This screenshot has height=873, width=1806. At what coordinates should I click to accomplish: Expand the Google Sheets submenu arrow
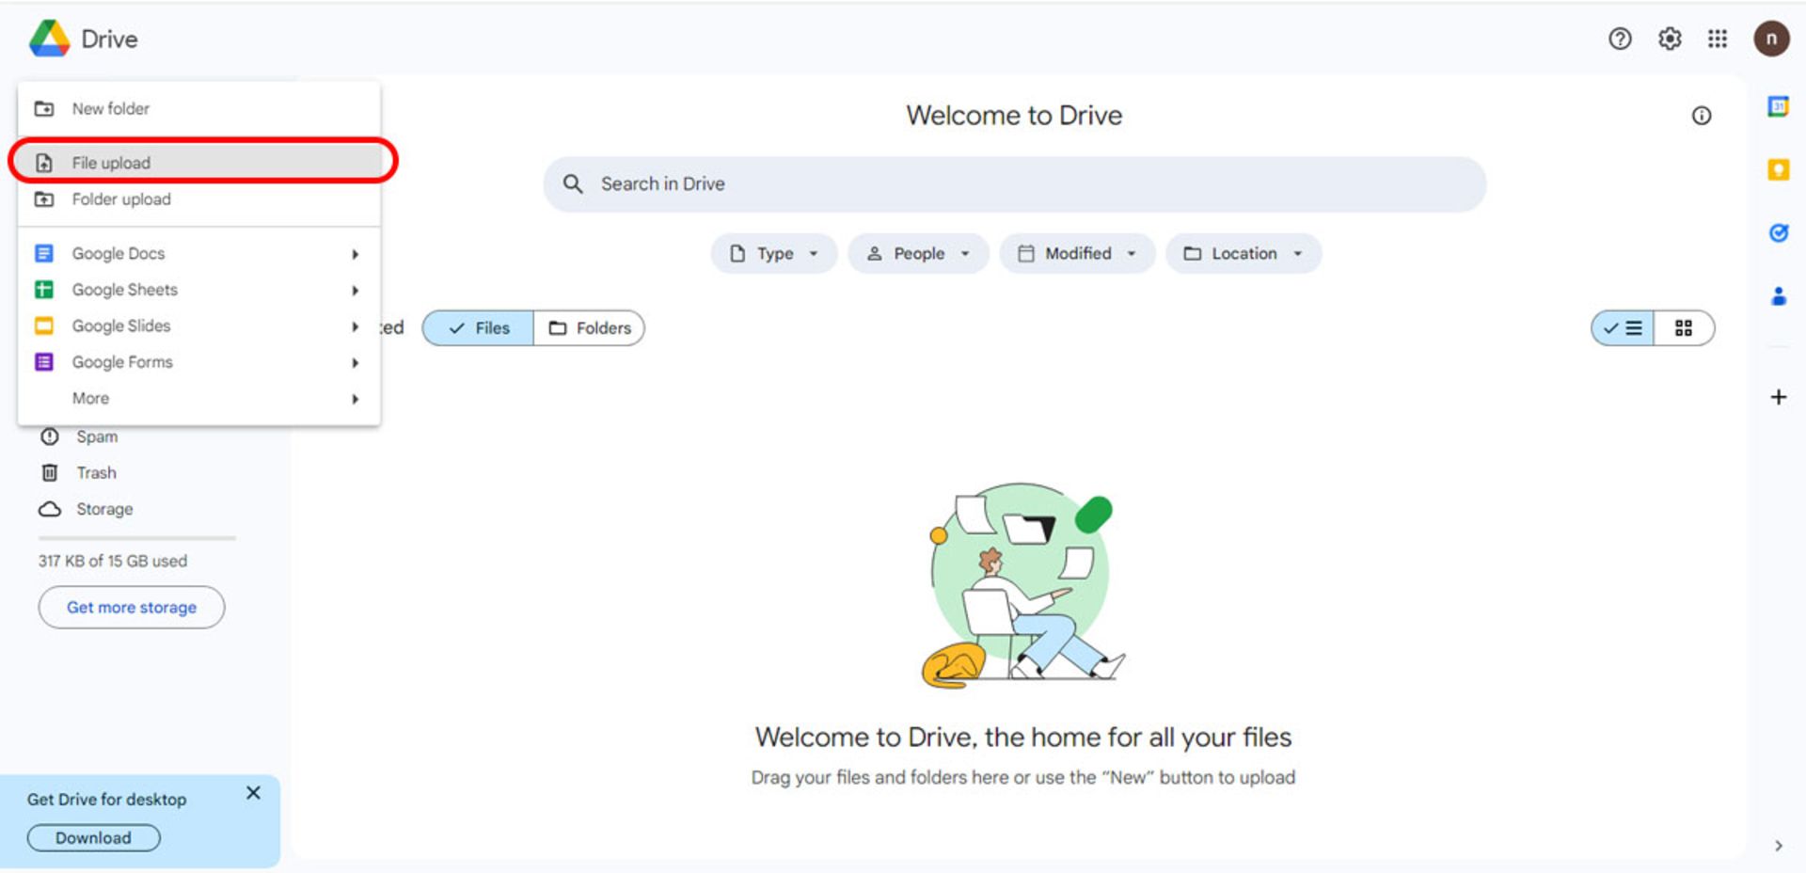pyautogui.click(x=356, y=291)
